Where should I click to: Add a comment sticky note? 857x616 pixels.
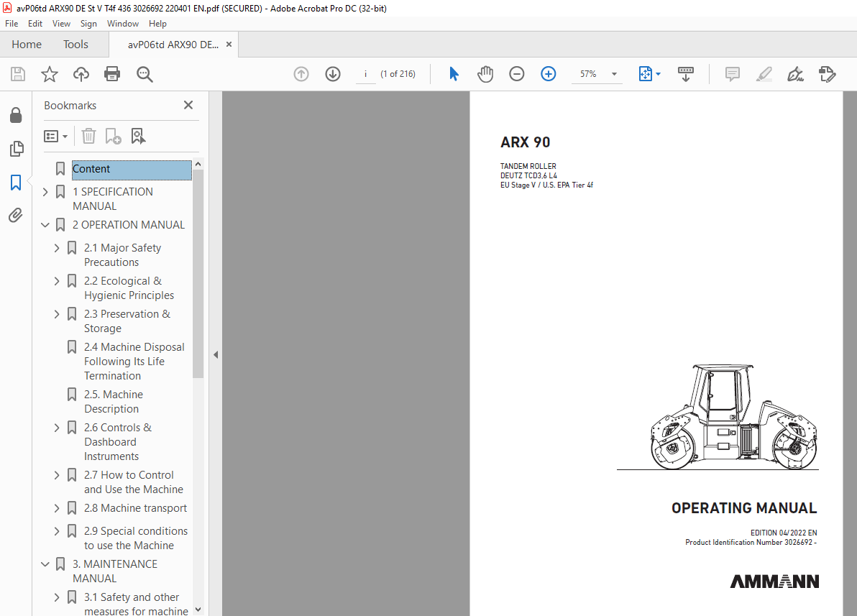pos(733,74)
